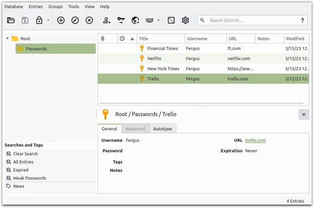Copy username to clipboard icon

pyautogui.click(x=107, y=20)
